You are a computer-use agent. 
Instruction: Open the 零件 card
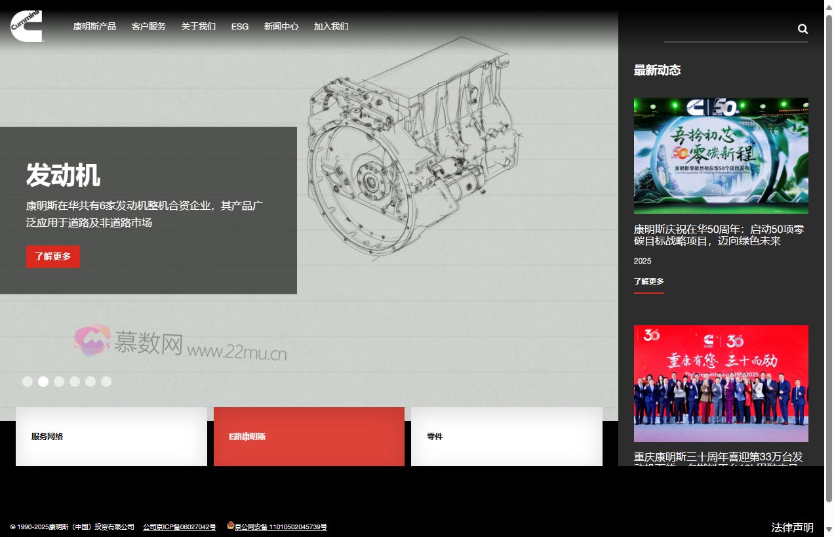point(506,437)
